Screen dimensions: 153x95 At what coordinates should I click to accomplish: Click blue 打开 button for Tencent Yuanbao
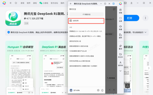coord(131,18)
